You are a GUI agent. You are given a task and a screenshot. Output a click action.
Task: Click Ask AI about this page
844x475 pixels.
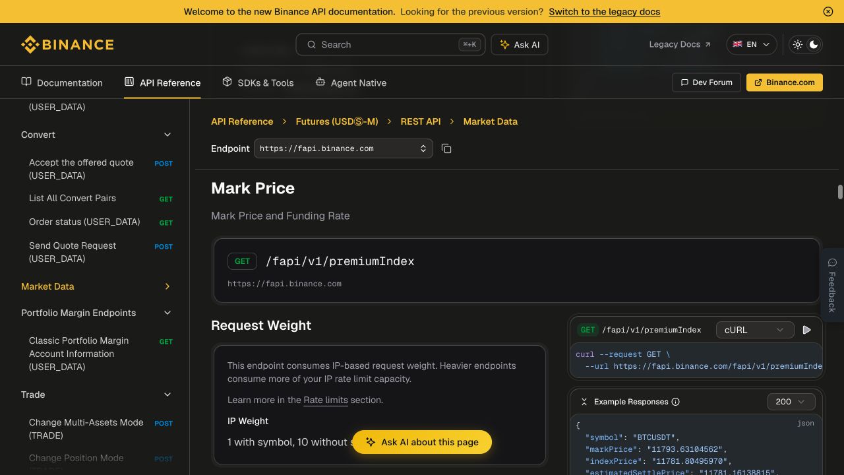(422, 442)
